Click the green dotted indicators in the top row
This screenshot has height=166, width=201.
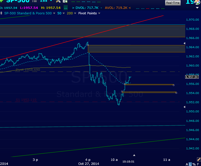tap(86, 2)
